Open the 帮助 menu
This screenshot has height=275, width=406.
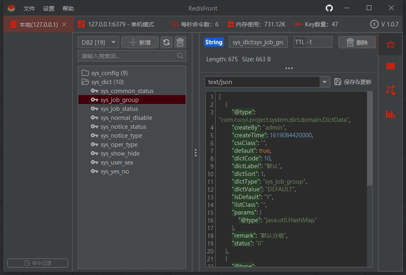tap(68, 9)
